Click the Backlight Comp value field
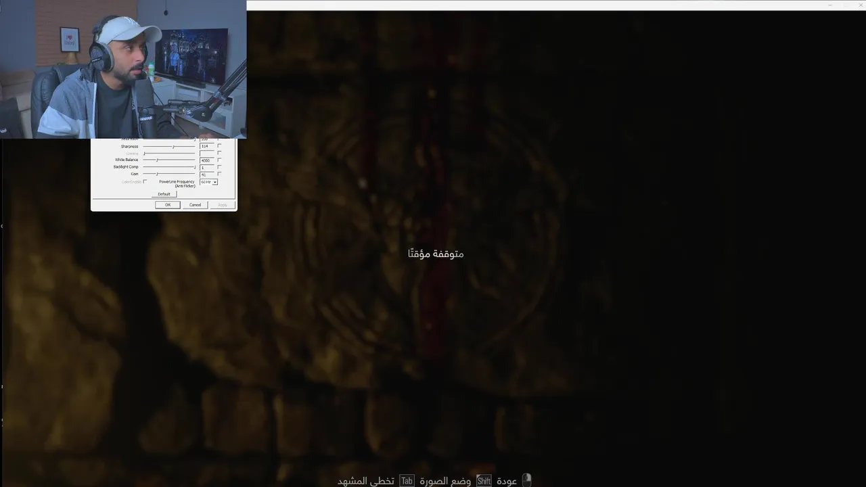This screenshot has width=866, height=487. 207,167
